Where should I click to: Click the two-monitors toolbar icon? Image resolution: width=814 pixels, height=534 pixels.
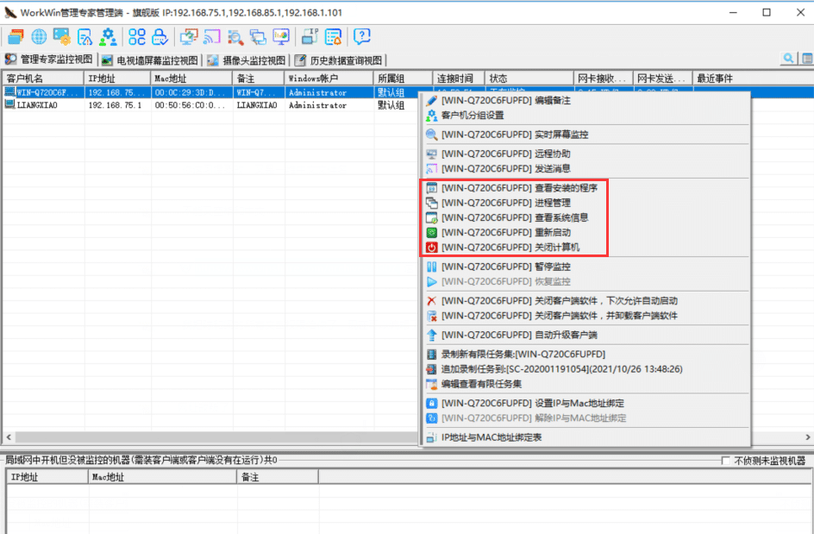189,36
